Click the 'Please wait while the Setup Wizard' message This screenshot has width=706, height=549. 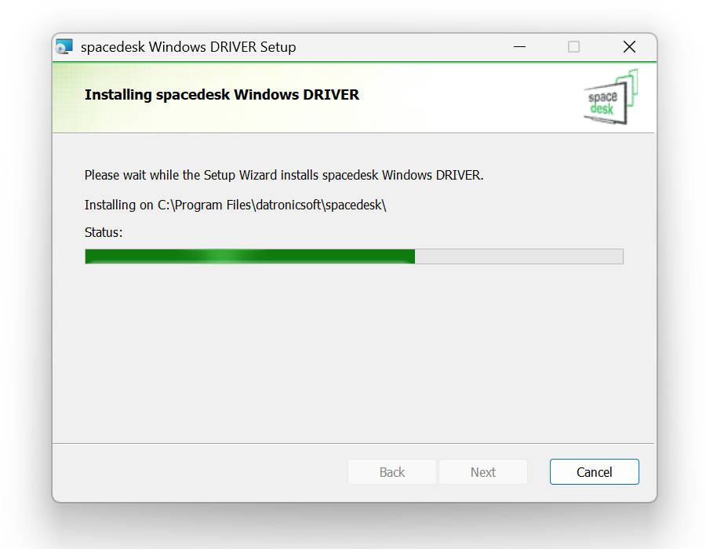tap(284, 175)
